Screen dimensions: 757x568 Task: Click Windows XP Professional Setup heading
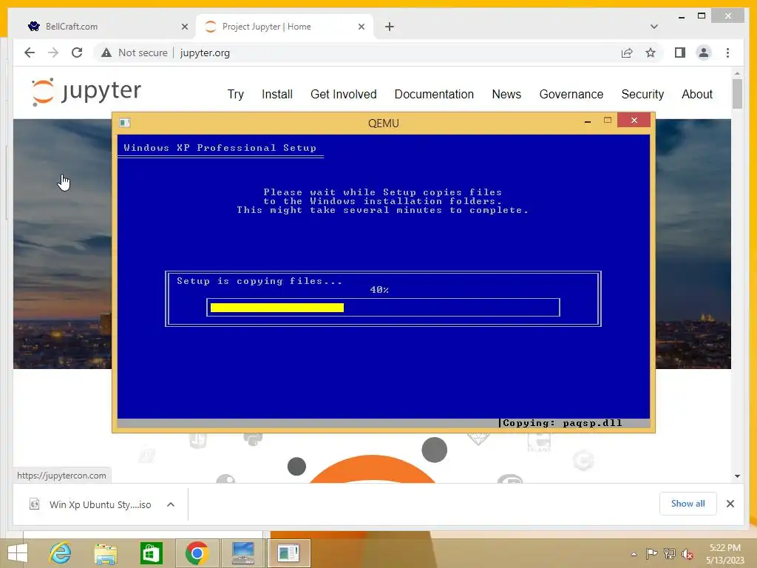coord(220,148)
